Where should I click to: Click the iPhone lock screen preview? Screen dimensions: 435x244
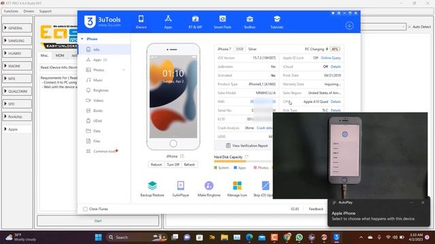coord(173,96)
